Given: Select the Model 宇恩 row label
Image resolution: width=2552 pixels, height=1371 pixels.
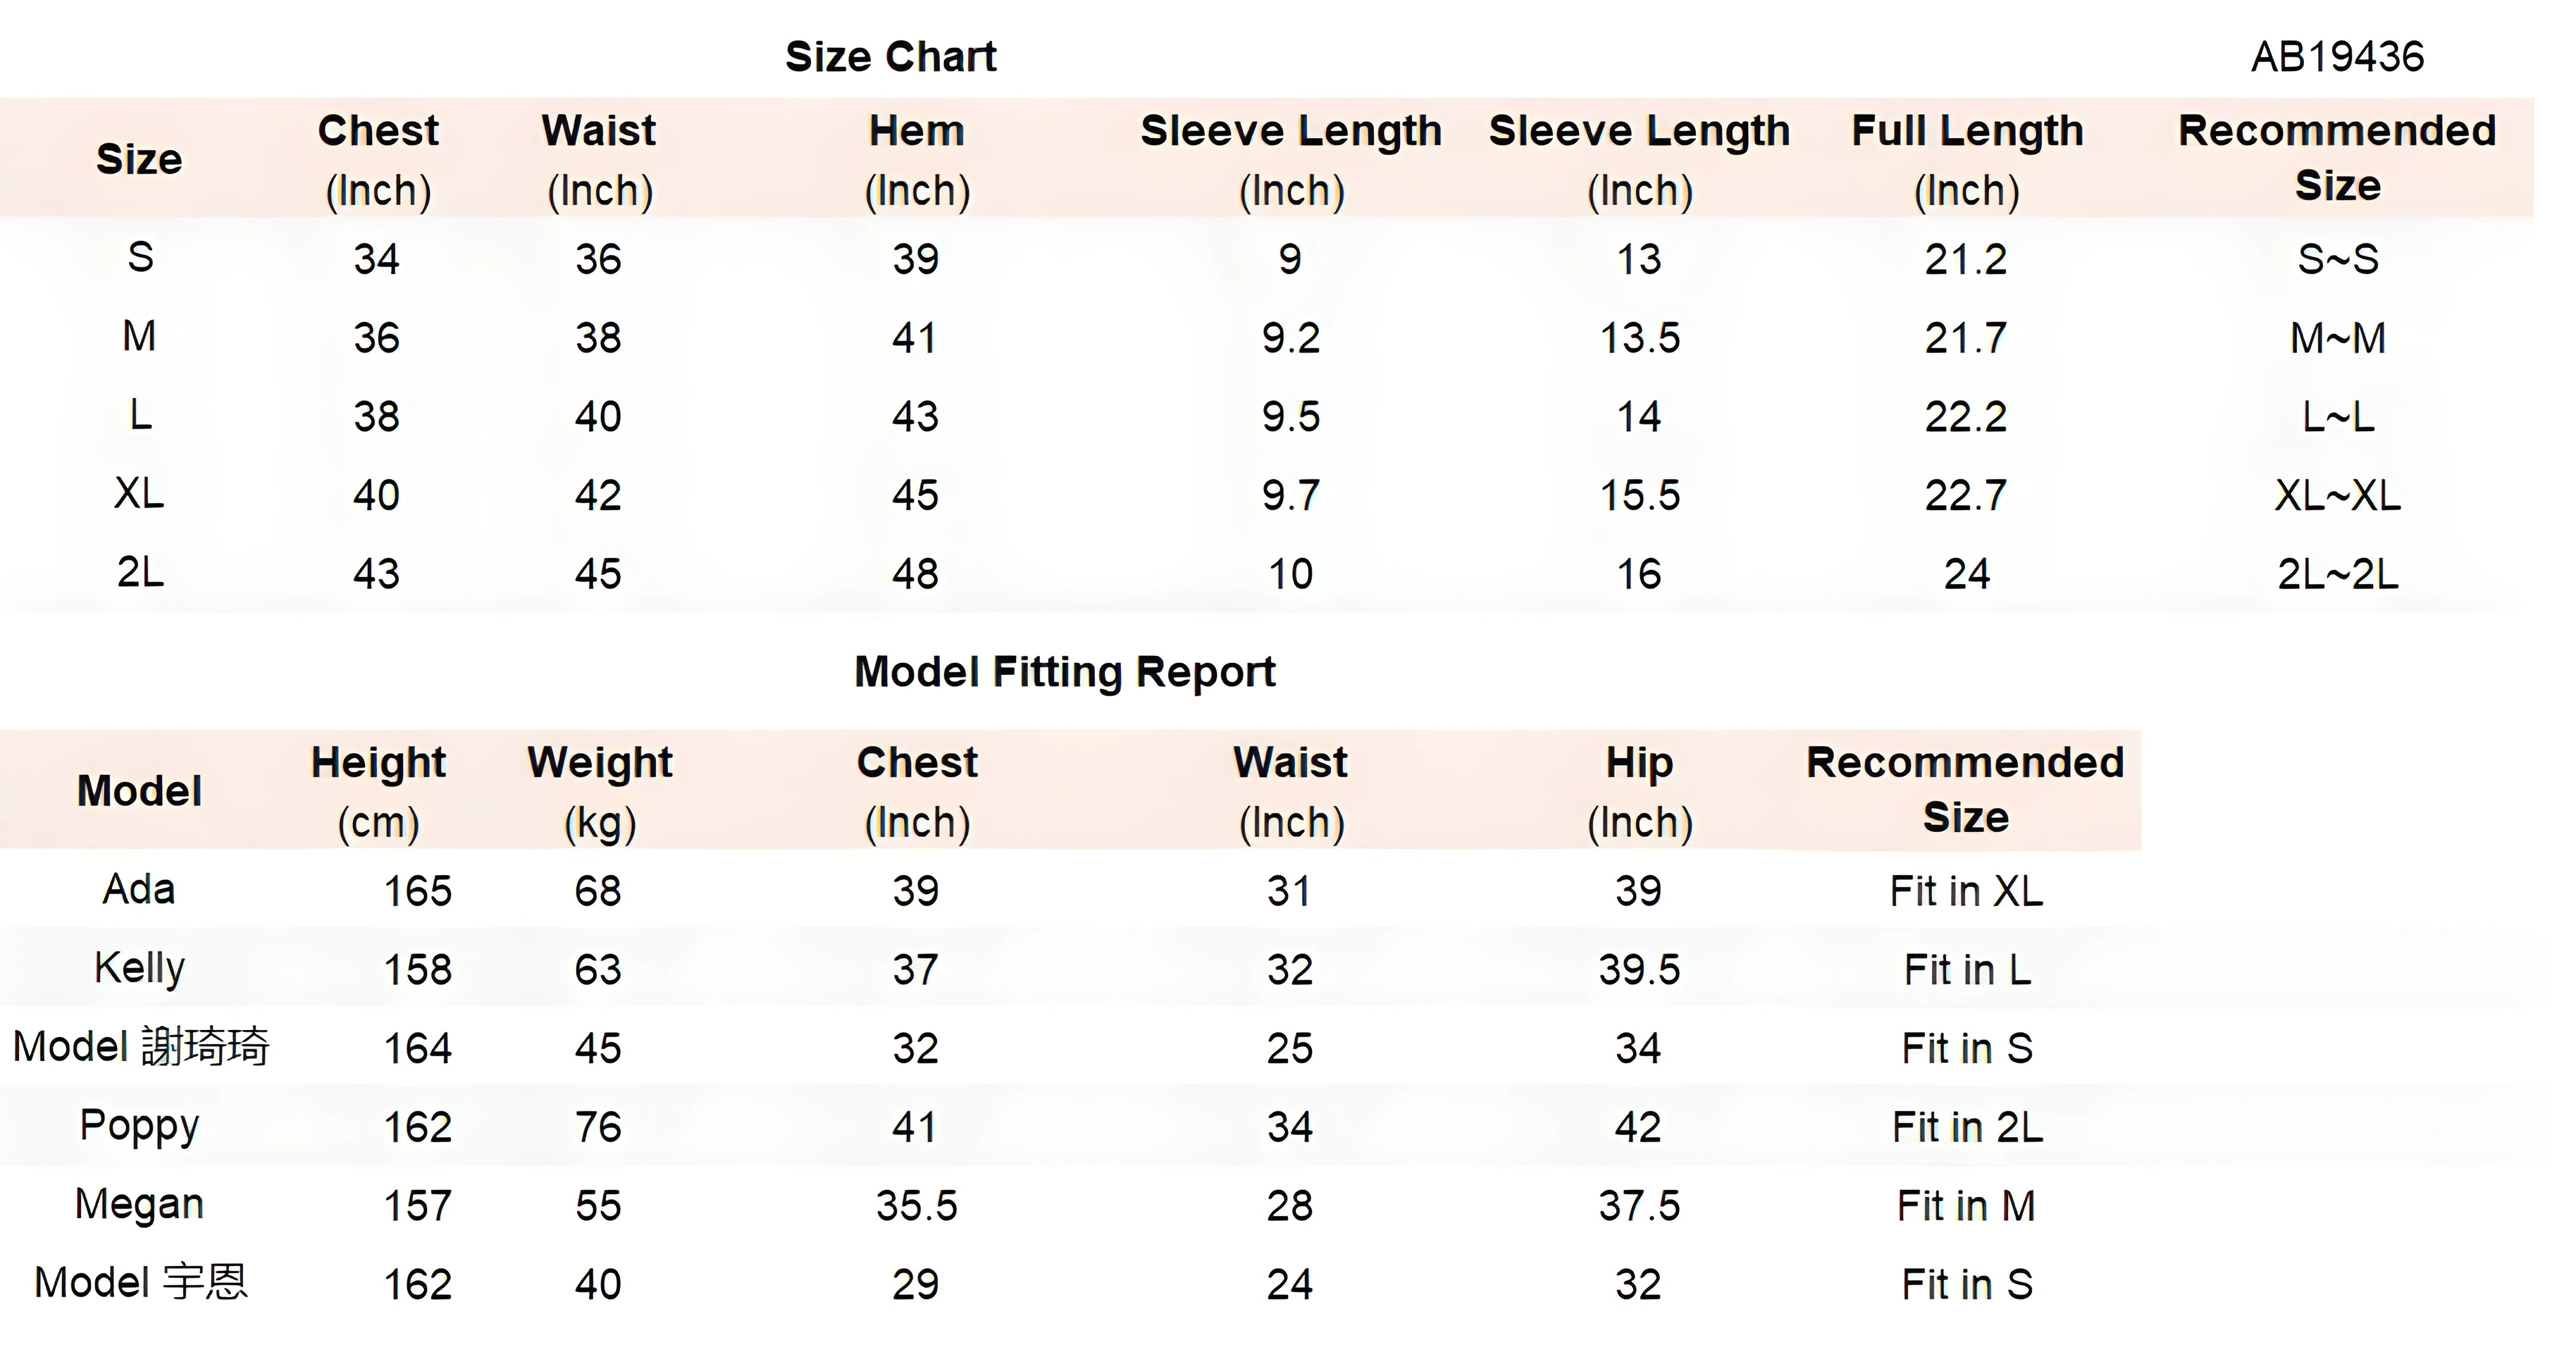Looking at the screenshot, I should coord(141,1283).
